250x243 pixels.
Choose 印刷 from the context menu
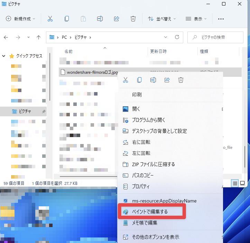[171, 95]
